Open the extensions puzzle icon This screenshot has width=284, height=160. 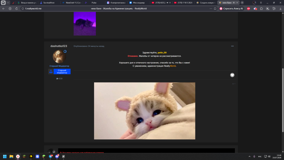tap(261, 9)
